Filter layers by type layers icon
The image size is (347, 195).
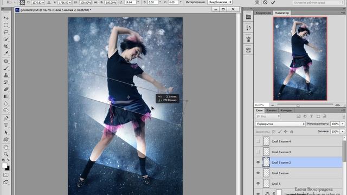tap(311, 116)
